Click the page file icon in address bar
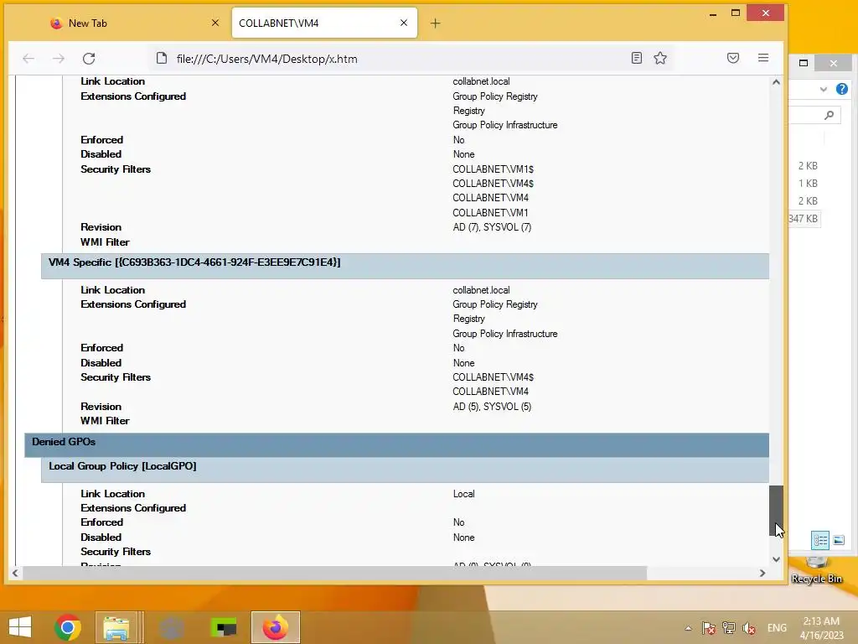The height and width of the screenshot is (644, 858). pyautogui.click(x=162, y=59)
